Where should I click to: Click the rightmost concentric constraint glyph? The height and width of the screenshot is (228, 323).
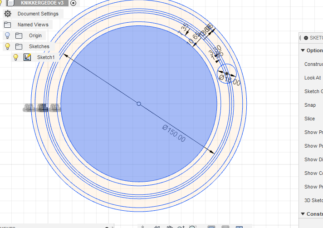tap(55, 108)
